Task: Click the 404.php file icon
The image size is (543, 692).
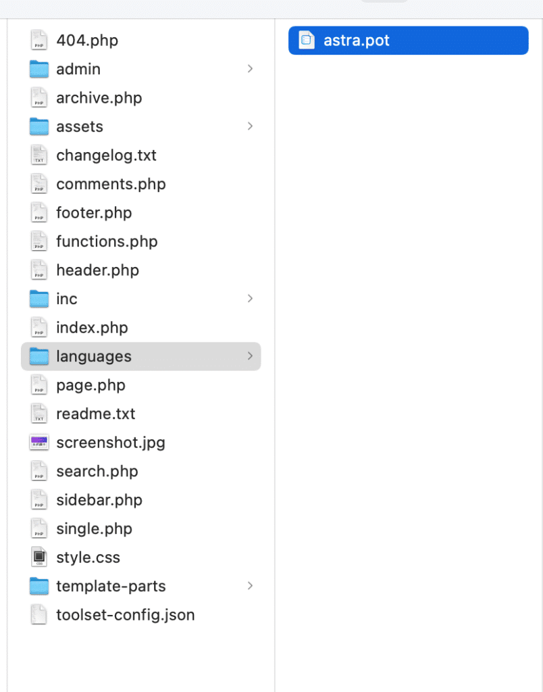Action: 39,41
